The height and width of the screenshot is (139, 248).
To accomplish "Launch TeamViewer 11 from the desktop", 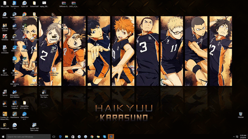I will click(15, 5).
